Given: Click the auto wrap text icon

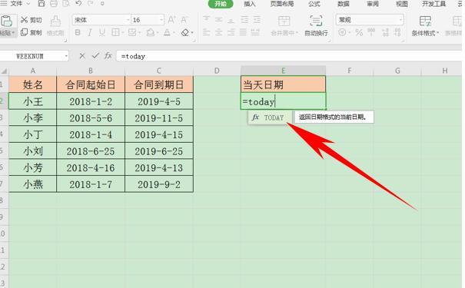Looking at the screenshot, I should [316, 21].
